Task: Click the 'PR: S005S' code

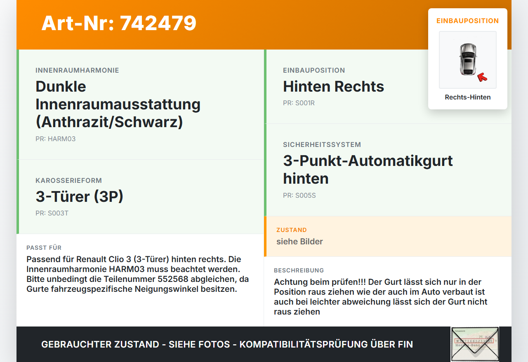Action: tap(299, 195)
